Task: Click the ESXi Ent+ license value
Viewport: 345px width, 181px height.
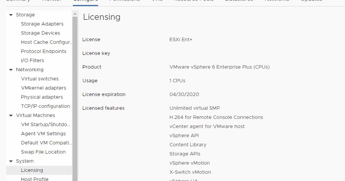Action: click(x=181, y=40)
